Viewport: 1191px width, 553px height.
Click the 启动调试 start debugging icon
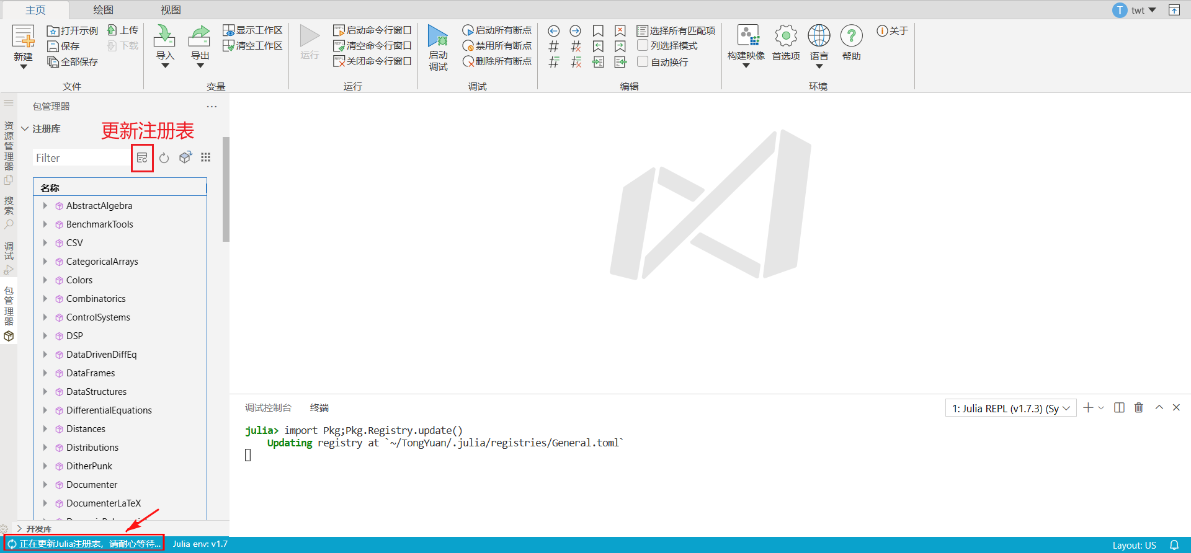[438, 37]
